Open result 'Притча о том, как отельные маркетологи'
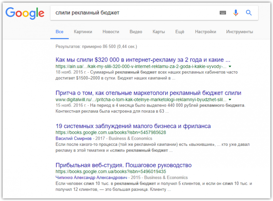The height and width of the screenshot is (201, 273). pyautogui.click(x=148, y=93)
